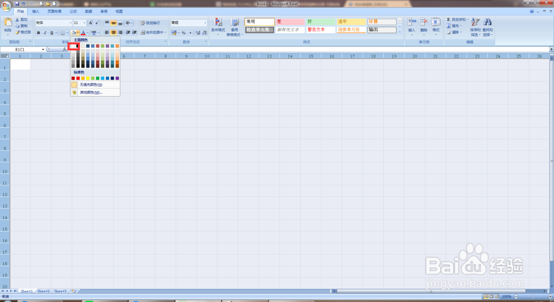Click the Increase Decimal icon
554x302 pixels.
pos(198,33)
